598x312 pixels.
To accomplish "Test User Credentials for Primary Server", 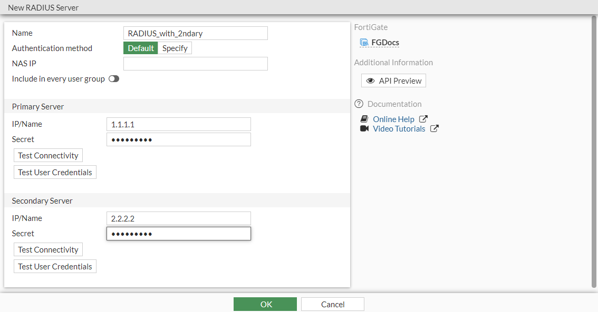I will (55, 173).
